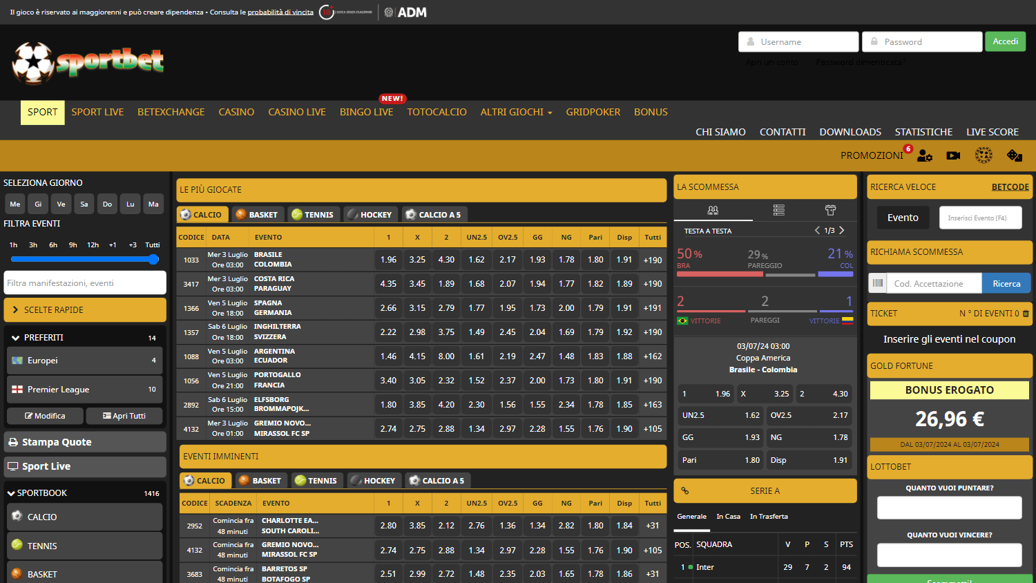Open Sport Live main menu
The image size is (1036, 583).
tap(97, 112)
